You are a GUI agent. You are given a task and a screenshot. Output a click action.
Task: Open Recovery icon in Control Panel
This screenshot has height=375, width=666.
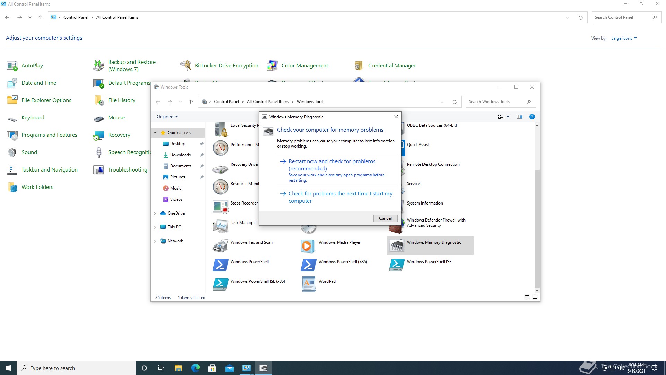[x=99, y=135]
